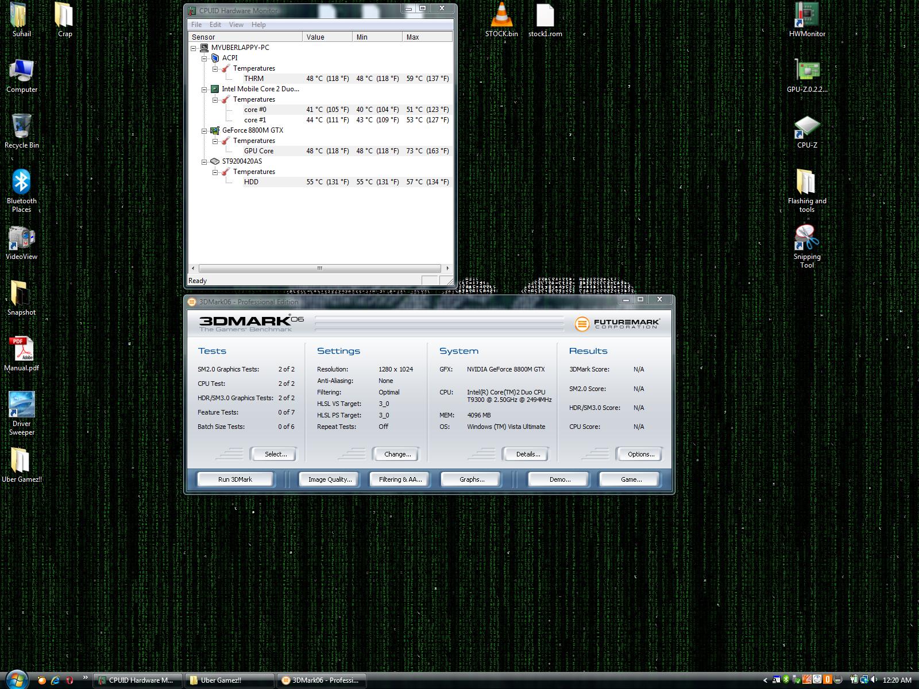Open the HWMonitor desktop shortcut
The height and width of the screenshot is (689, 919).
(x=807, y=20)
